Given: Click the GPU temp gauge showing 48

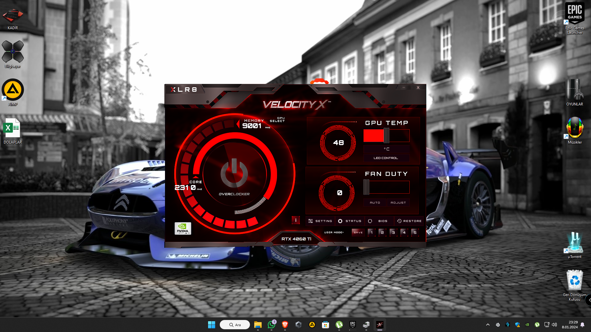Looking at the screenshot, I should point(338,143).
